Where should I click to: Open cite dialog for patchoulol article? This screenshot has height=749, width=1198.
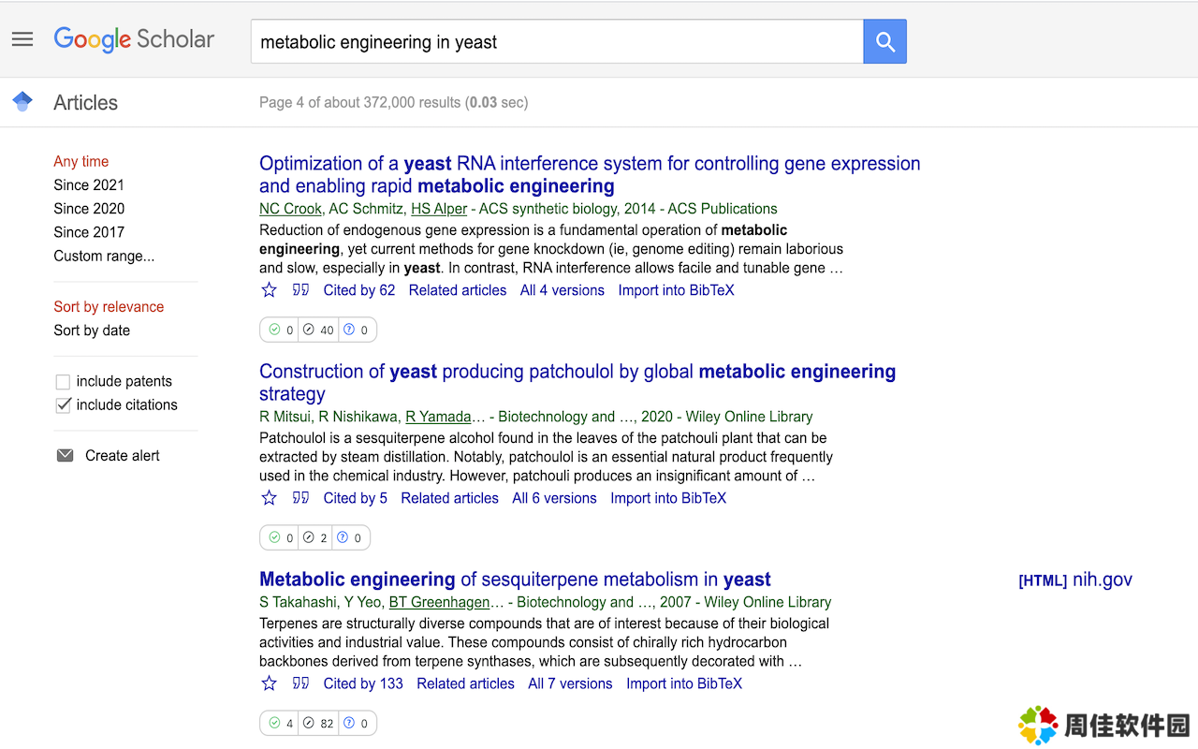300,498
